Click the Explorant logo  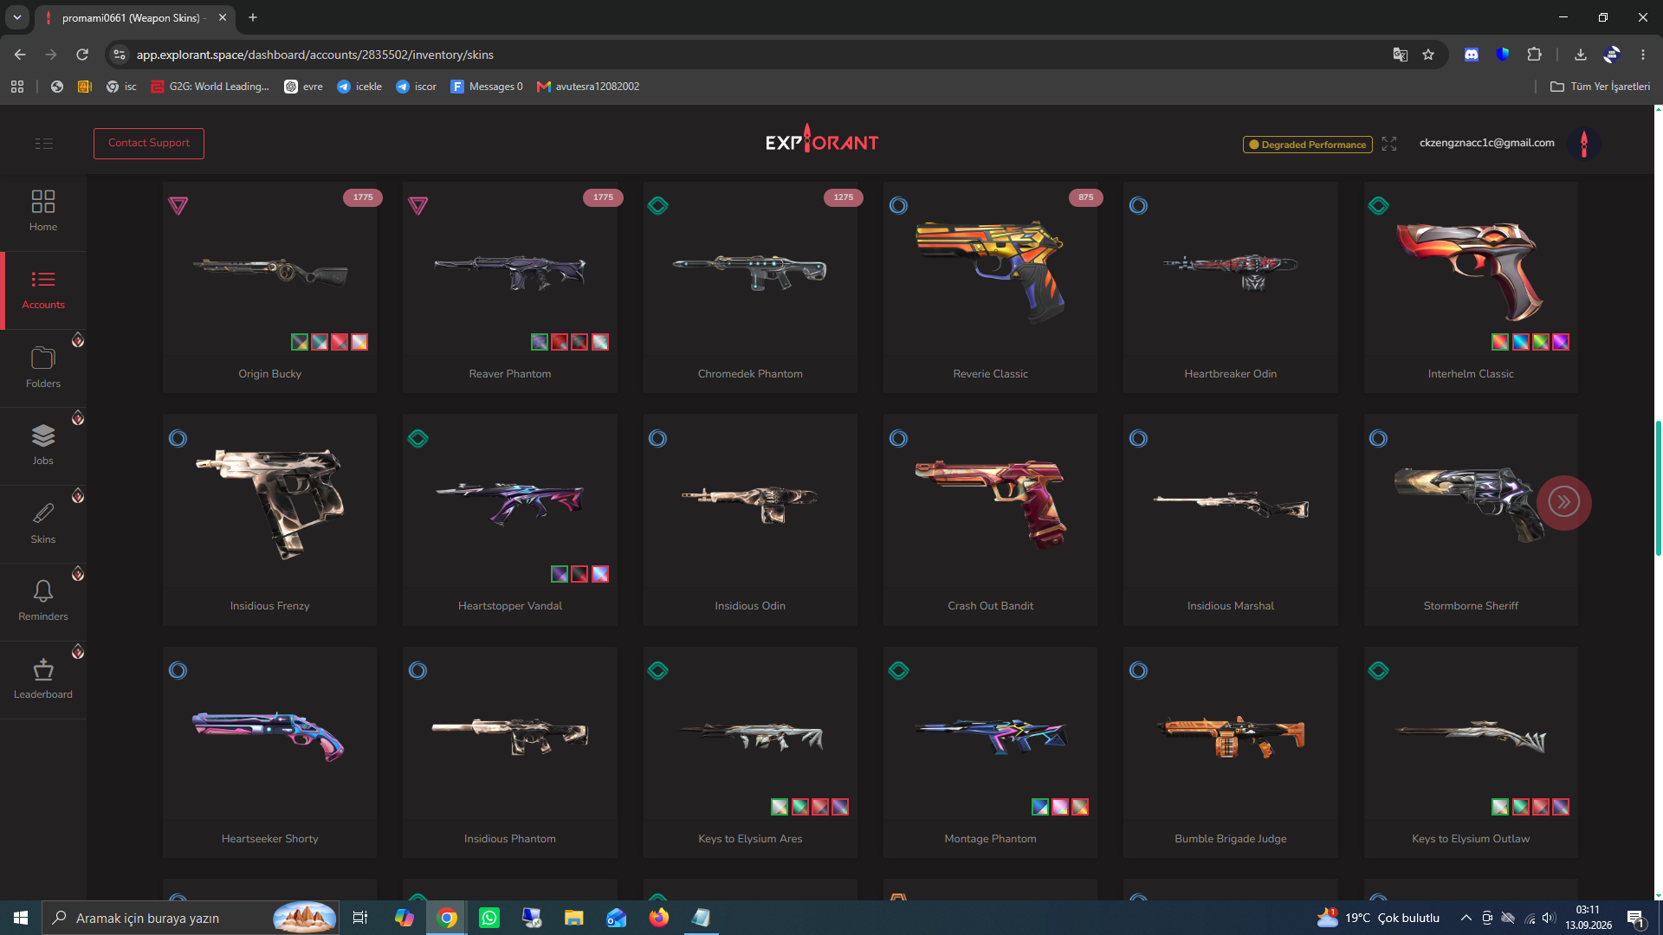point(822,140)
